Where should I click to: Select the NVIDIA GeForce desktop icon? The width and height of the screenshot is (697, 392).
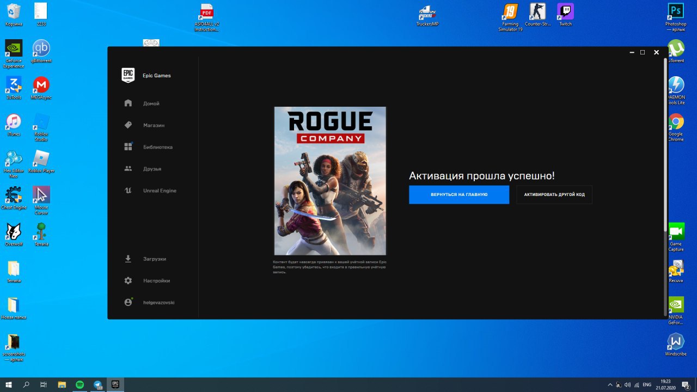676,310
